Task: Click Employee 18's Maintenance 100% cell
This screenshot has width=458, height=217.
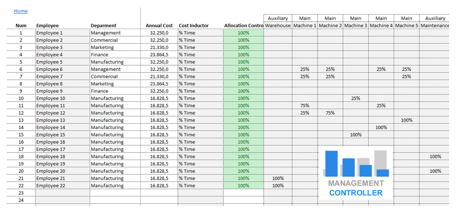Action: point(435,156)
